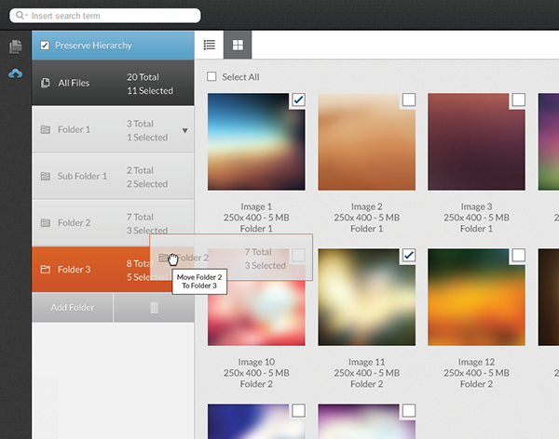Click the 'Image 10' caption text
This screenshot has width=559, height=439.
pos(256,362)
